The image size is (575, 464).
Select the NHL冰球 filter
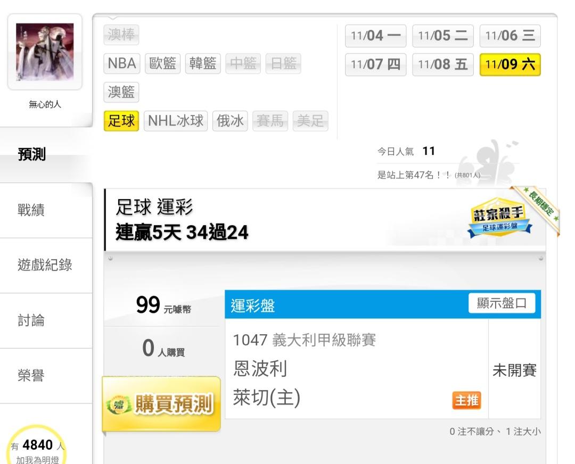pyautogui.click(x=176, y=121)
